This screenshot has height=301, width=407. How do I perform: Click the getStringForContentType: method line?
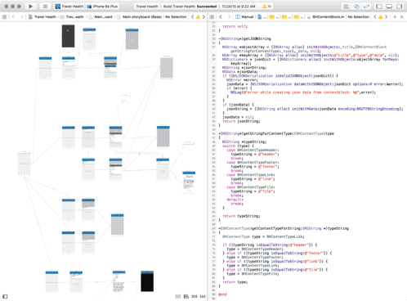pyautogui.click(x=276, y=133)
